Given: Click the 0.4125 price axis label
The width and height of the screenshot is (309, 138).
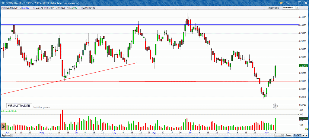Looking at the screenshot, I should [303, 17].
